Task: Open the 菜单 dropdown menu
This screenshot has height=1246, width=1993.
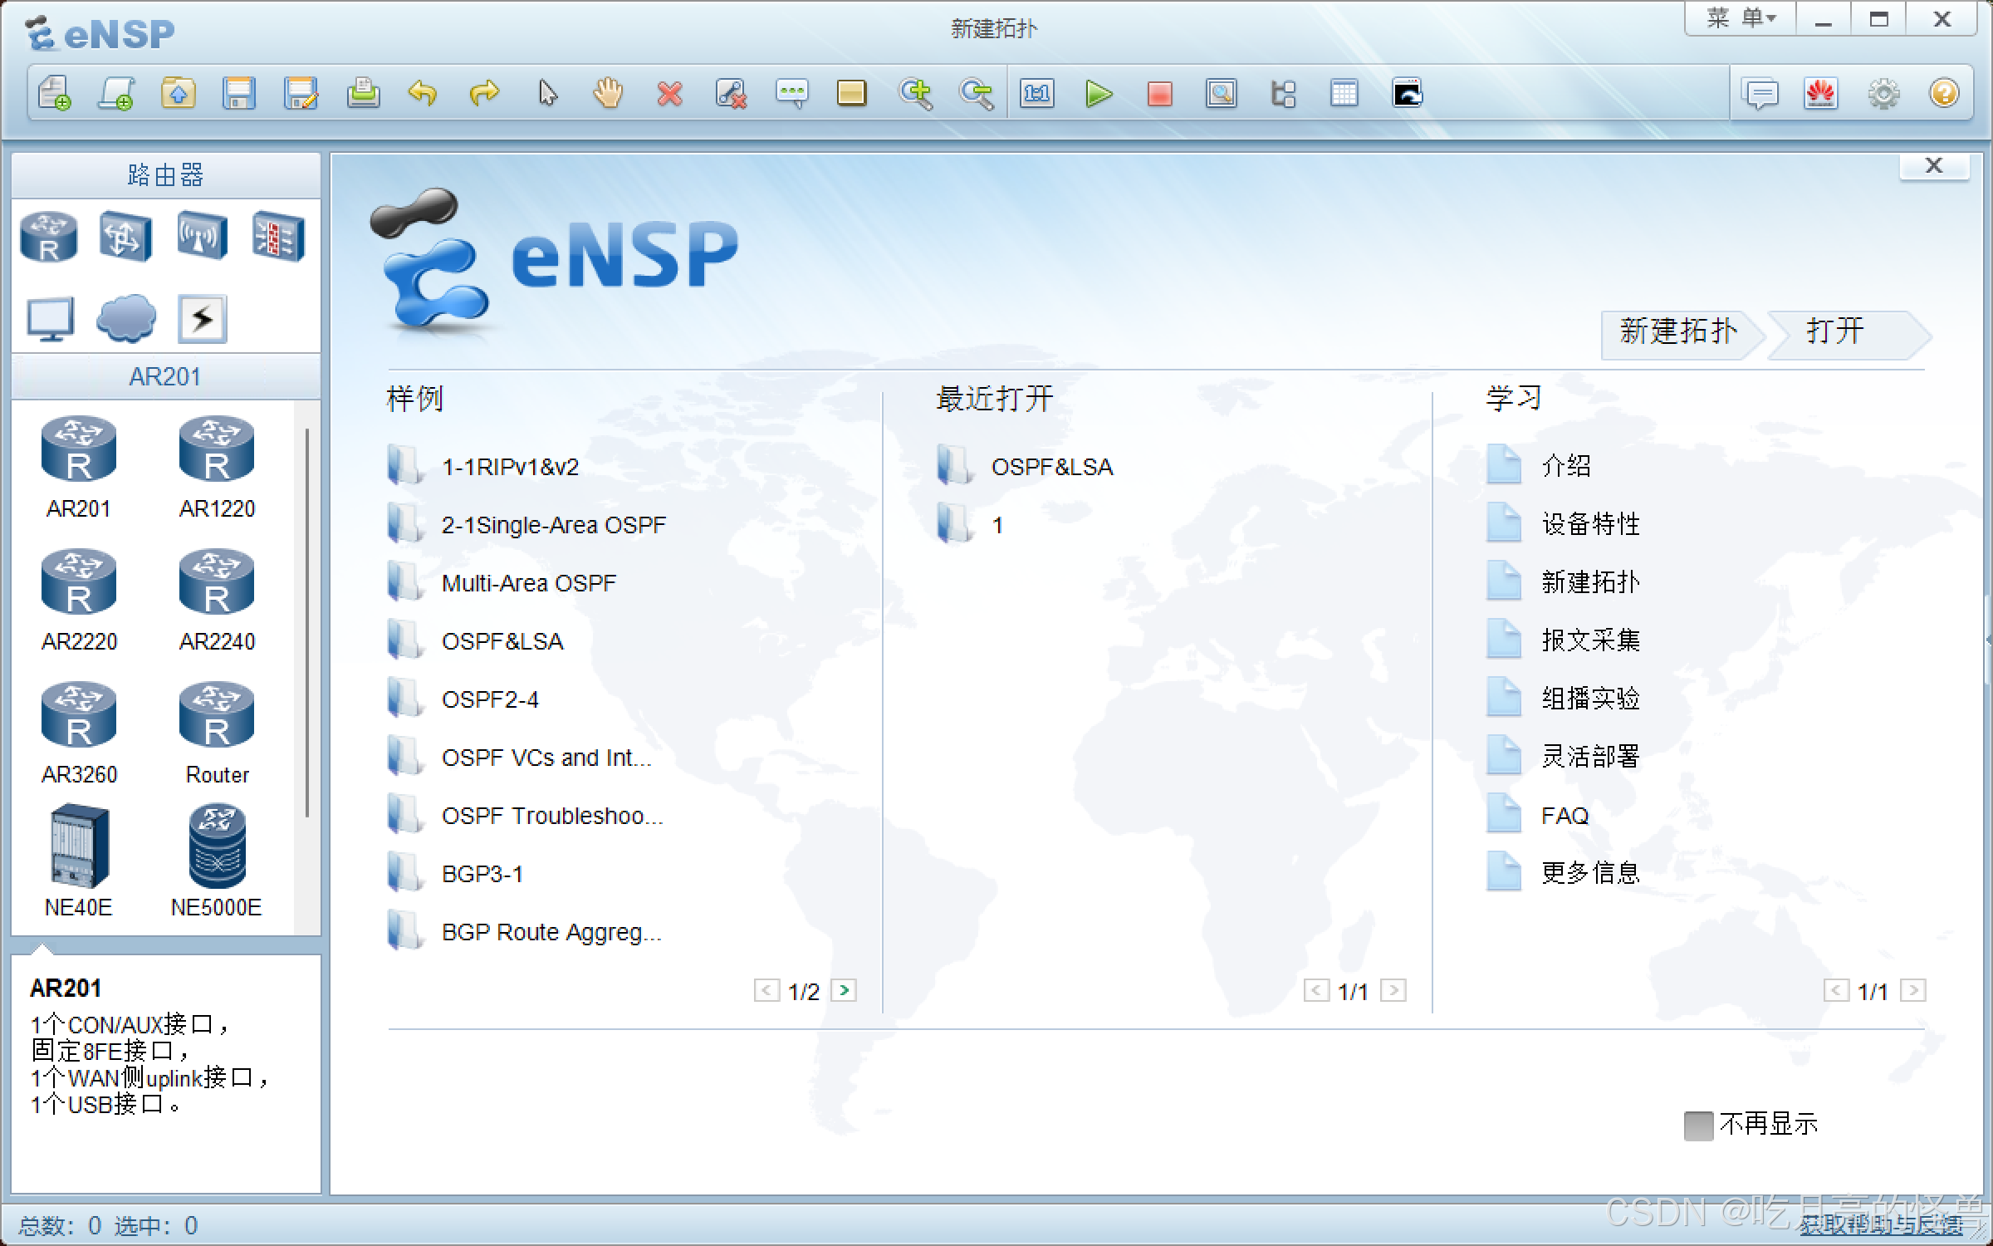Action: tap(1741, 19)
